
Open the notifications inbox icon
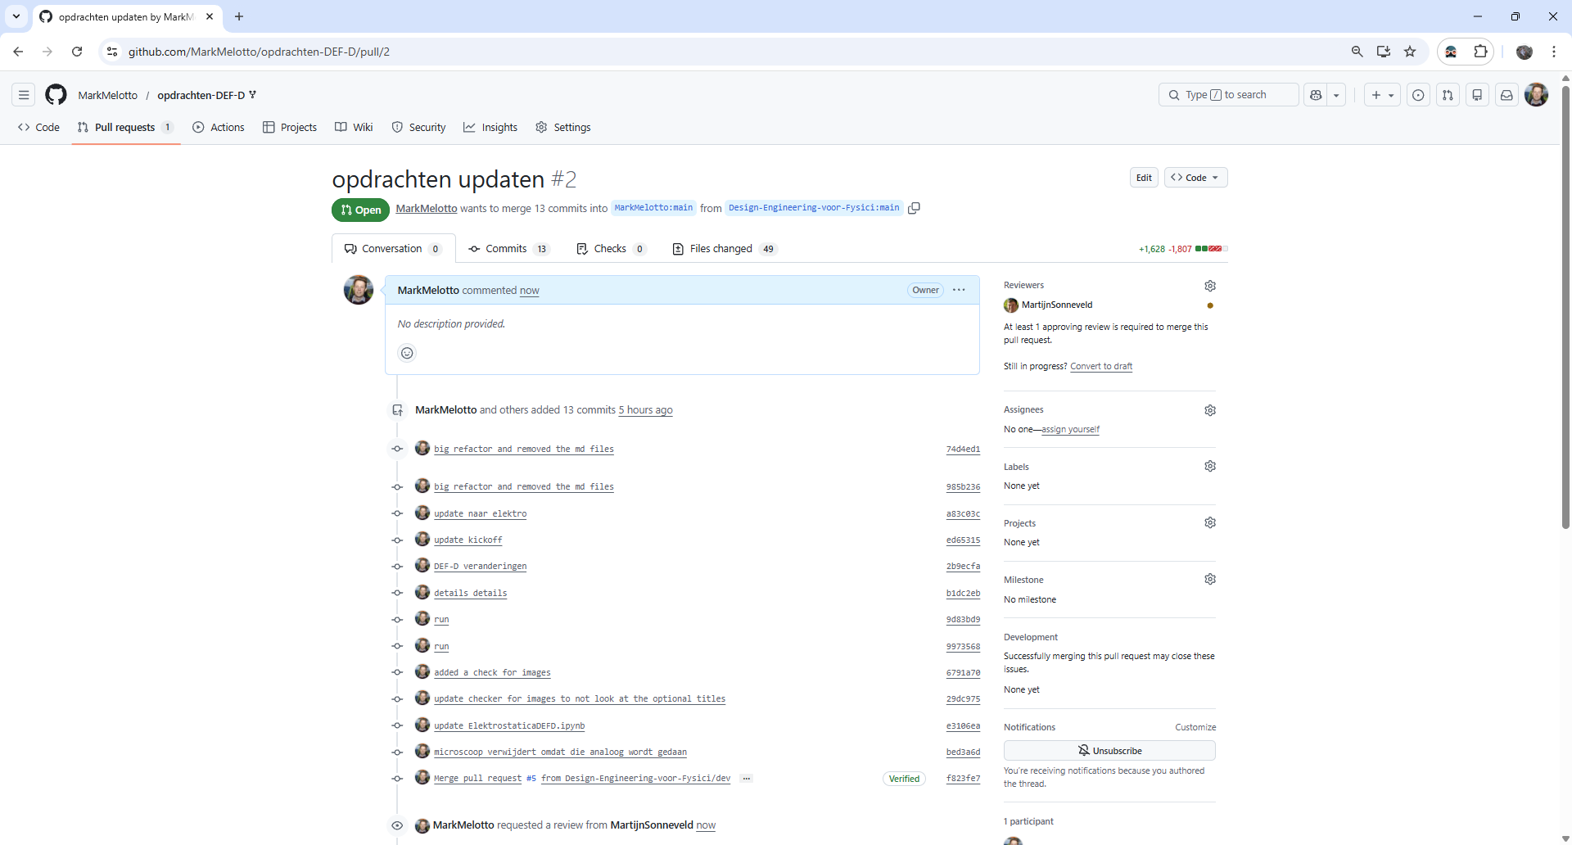1506,95
